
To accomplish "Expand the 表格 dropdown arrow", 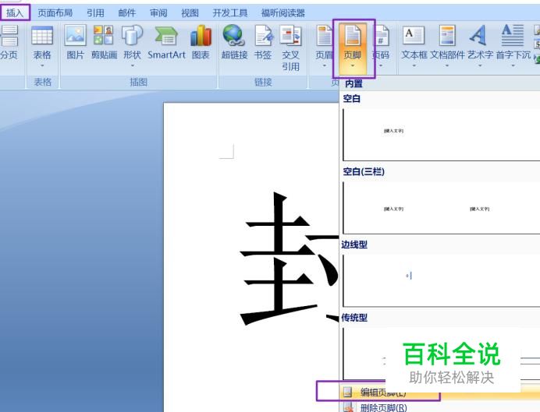I will [42, 65].
